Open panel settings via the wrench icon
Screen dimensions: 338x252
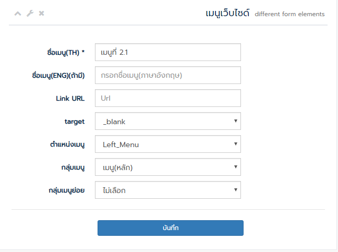pos(30,14)
